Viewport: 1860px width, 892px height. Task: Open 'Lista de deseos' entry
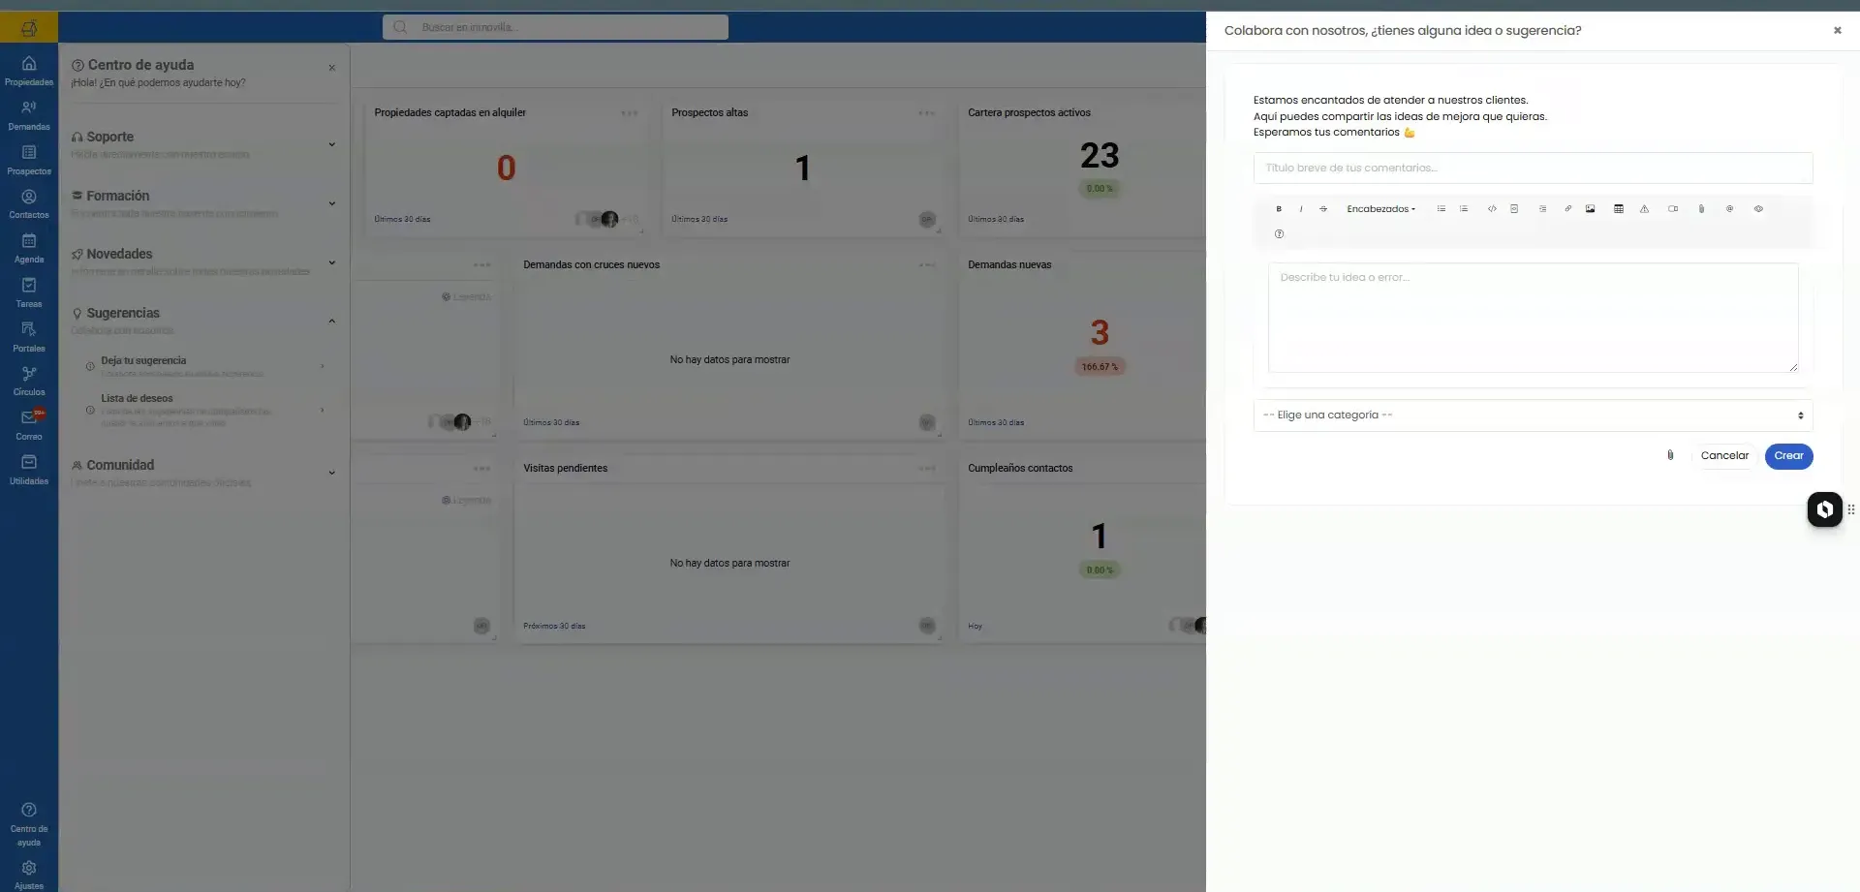click(205, 410)
